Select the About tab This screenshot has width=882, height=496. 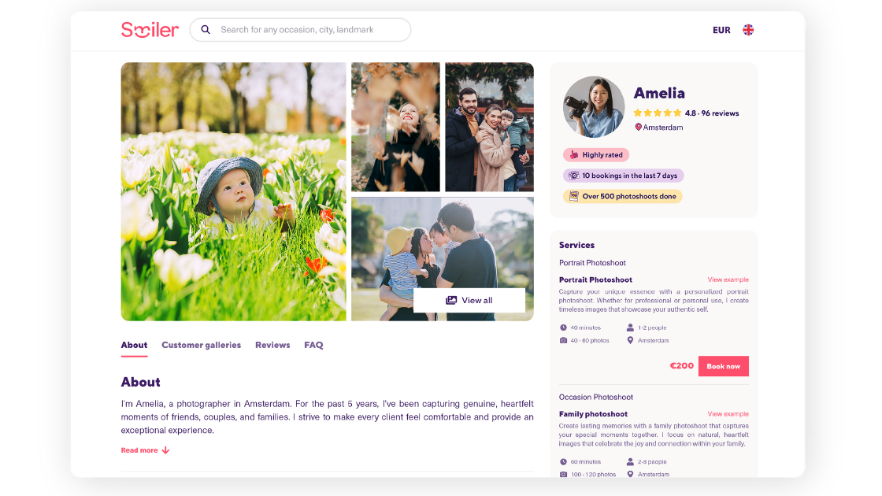(x=134, y=345)
